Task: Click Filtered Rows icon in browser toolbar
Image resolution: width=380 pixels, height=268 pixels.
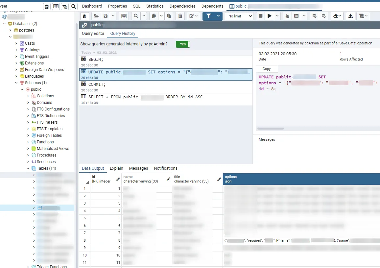Action: pyautogui.click(x=65, y=7)
